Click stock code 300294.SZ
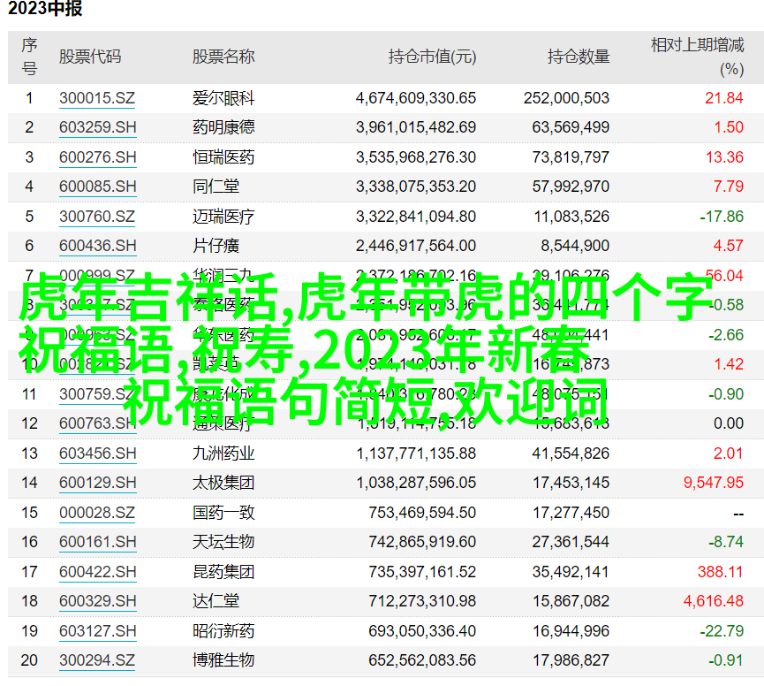 (x=97, y=660)
